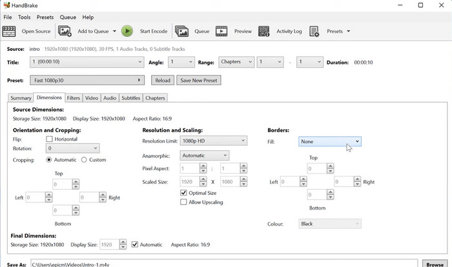452x267 pixels.
Task: Open the Activity Log icon
Action: pyautogui.click(x=263, y=31)
